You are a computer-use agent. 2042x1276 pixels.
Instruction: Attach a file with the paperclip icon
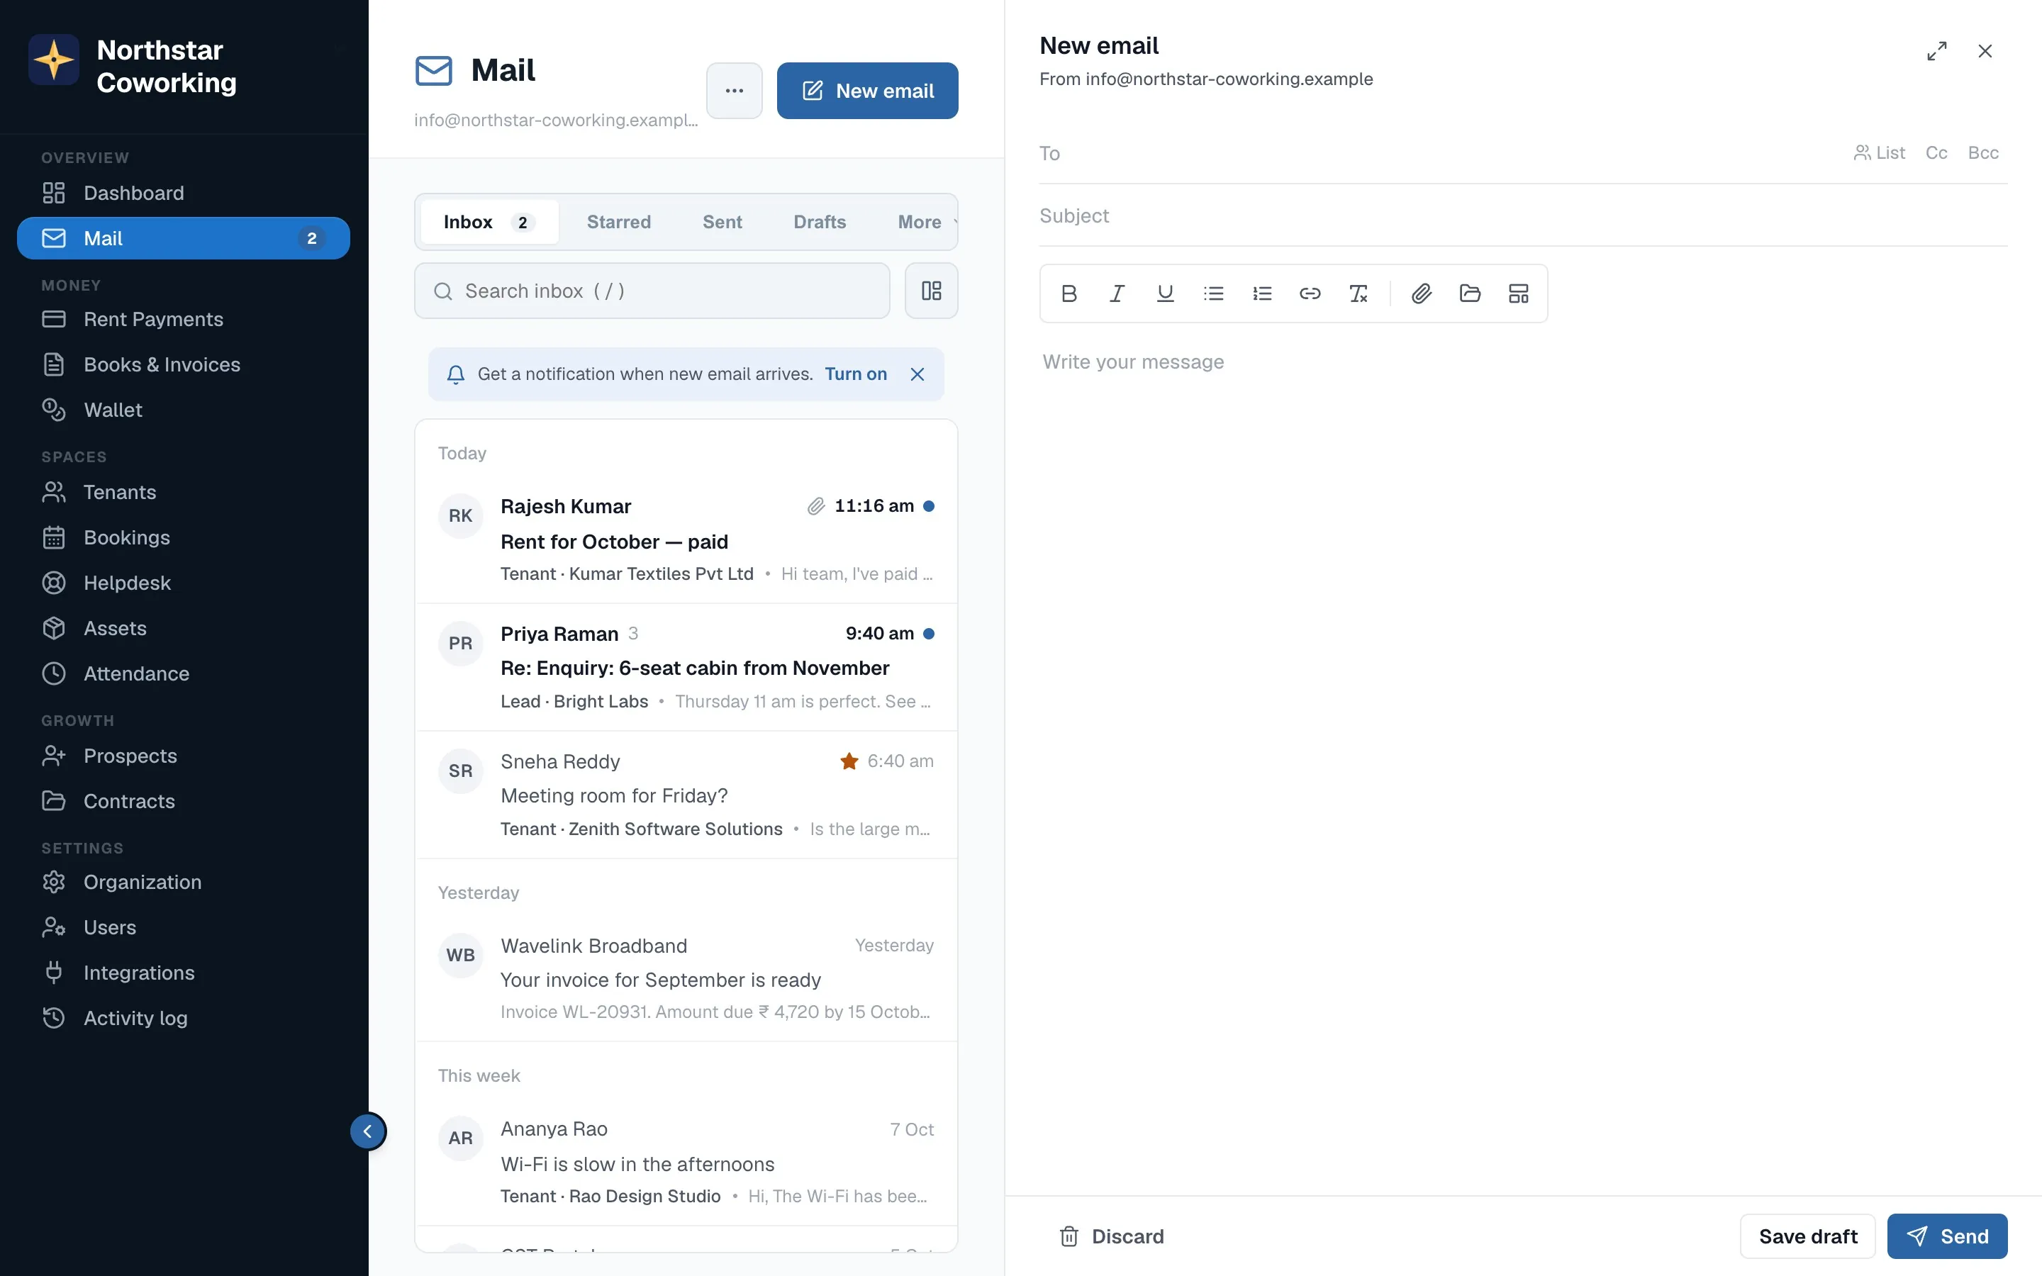1422,293
